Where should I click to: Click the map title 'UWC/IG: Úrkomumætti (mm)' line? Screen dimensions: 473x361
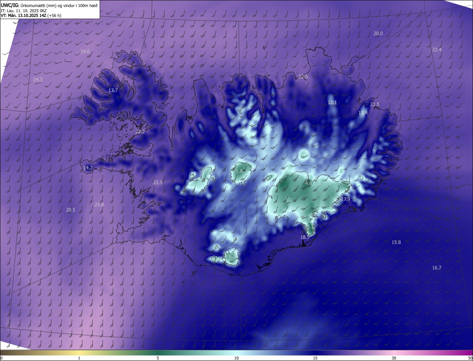49,5
